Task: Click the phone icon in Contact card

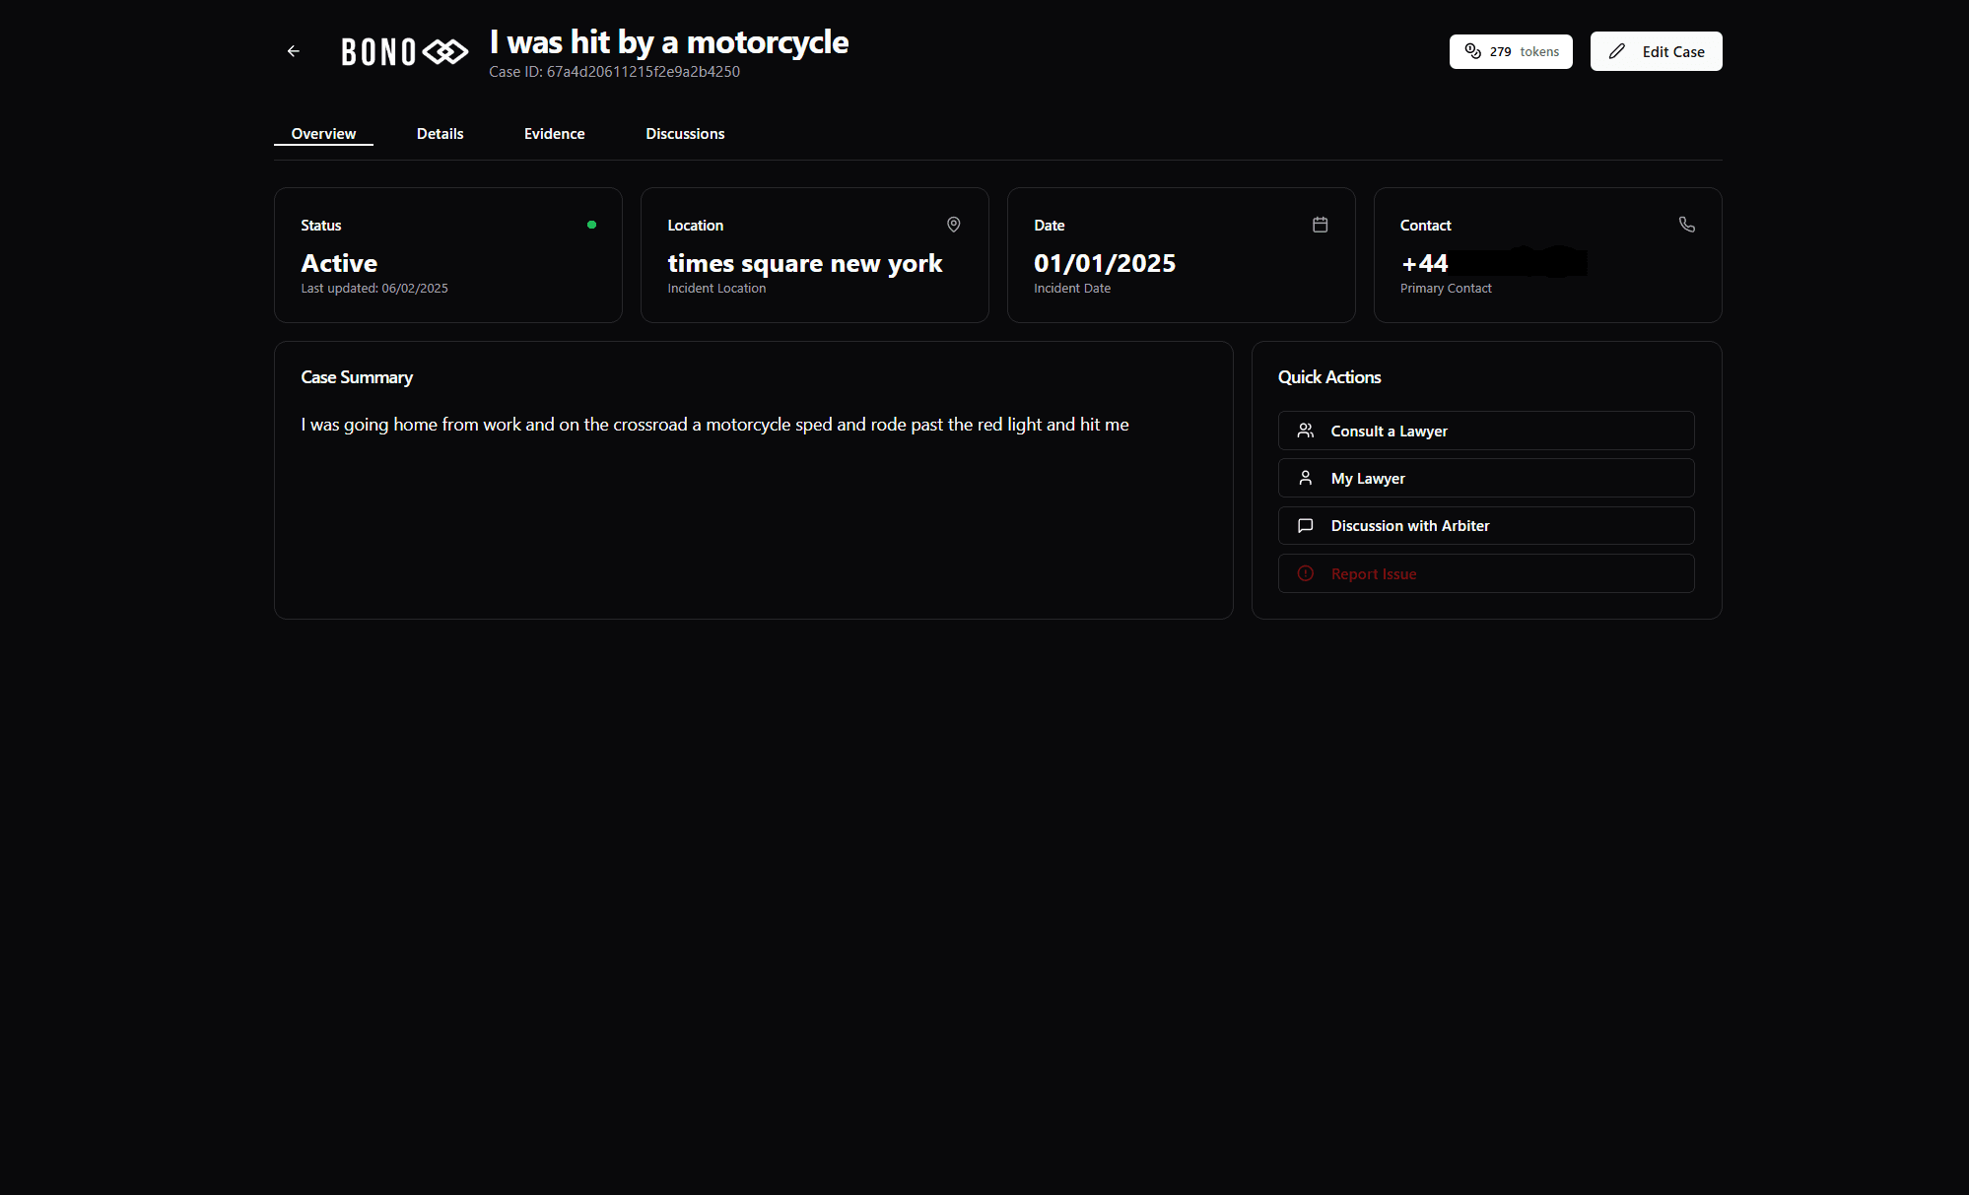Action: [x=1686, y=225]
